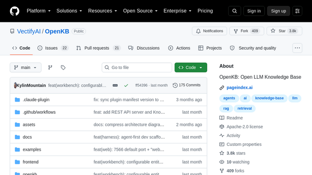Switch to the Pull requests tab
This screenshot has height=175, width=312.
pyautogui.click(x=98, y=48)
